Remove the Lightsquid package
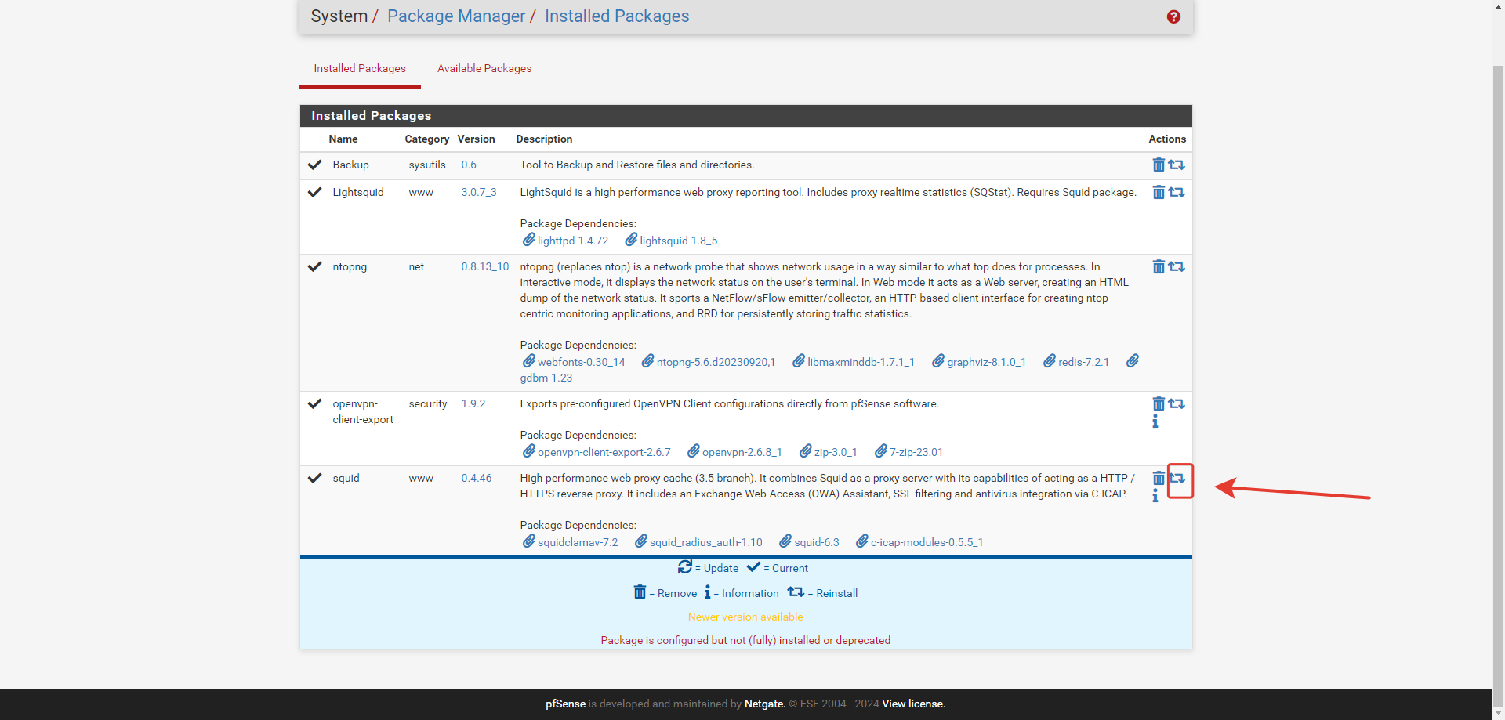Viewport: 1505px width, 720px height. click(1159, 192)
